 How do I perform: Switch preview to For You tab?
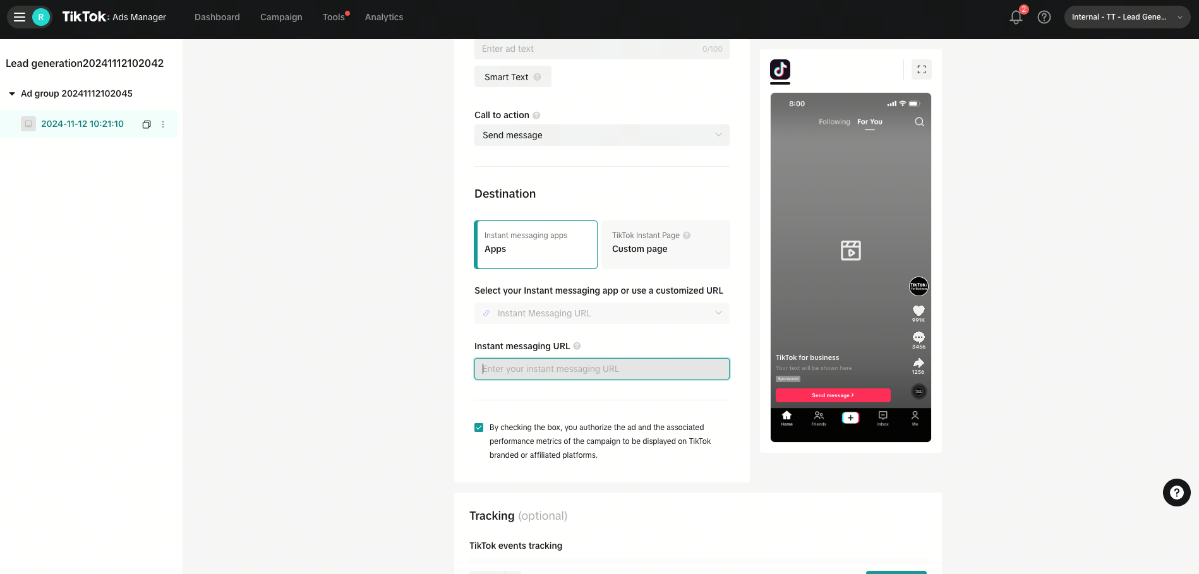tap(870, 122)
